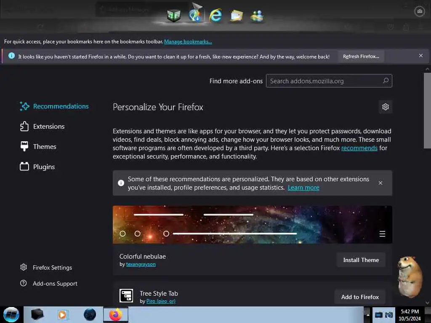
Task: Click the circular toolbox icon in the title bar
Action: click(420, 11)
